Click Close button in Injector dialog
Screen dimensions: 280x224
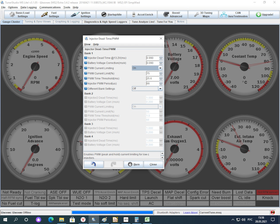pyautogui.click(x=153, y=164)
